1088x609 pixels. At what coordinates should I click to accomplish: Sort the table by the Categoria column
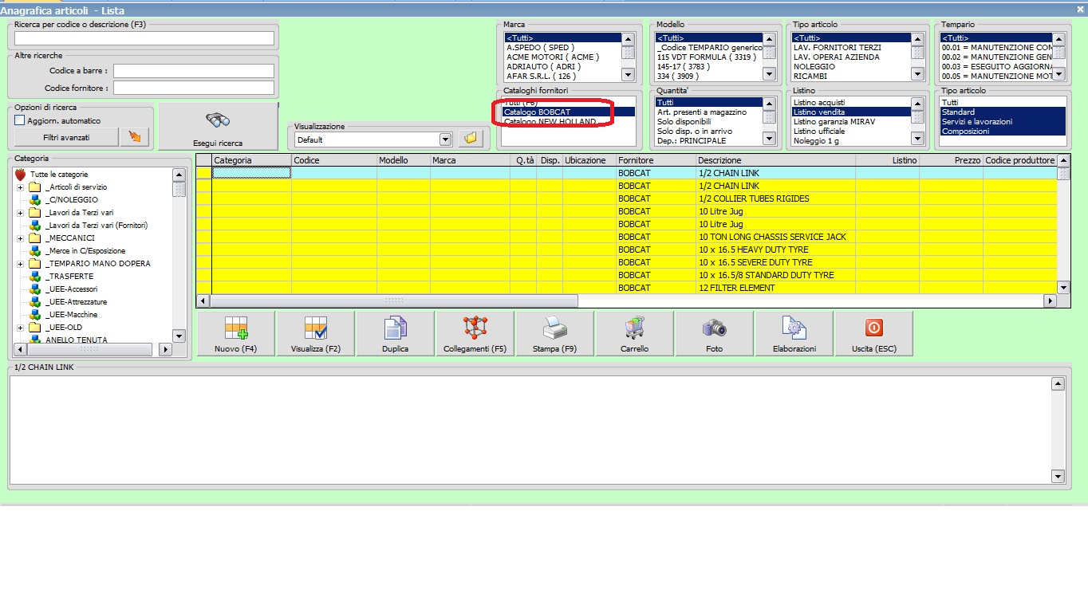251,160
